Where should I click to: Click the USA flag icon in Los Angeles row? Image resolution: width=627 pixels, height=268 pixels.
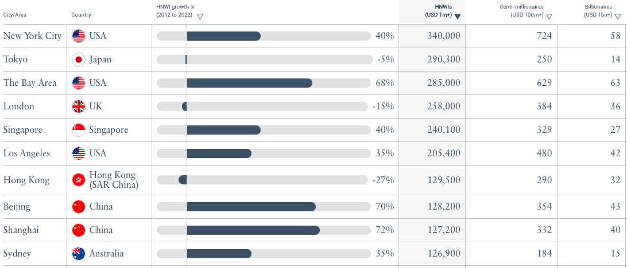79,153
